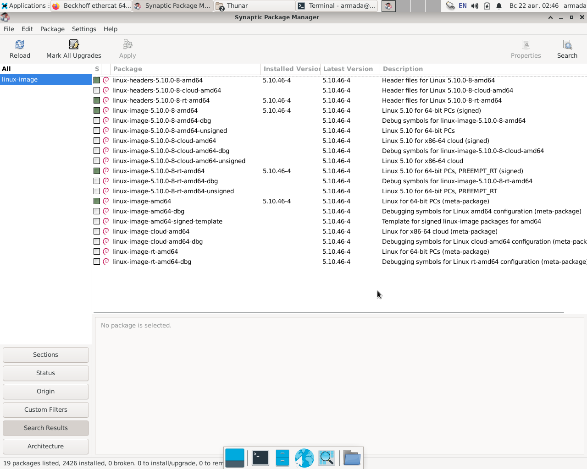Click the Debian icon next to linux-image-5.10.0-8-rt-amd64-unsigned

[x=106, y=191]
